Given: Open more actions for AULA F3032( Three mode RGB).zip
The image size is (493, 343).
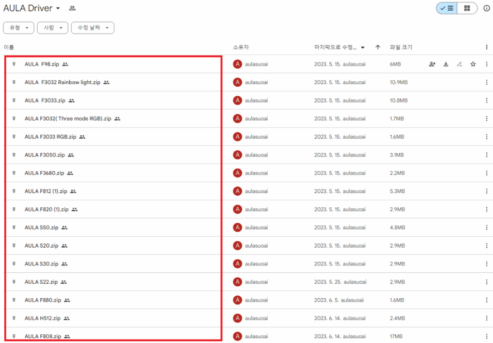Looking at the screenshot, I should [x=486, y=118].
